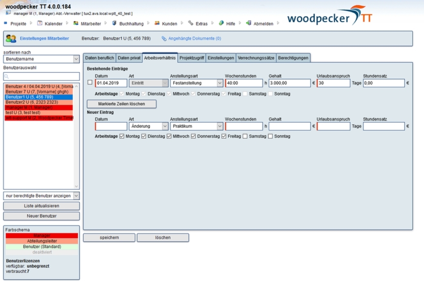Viewport: 424px width, 299px height.
Task: Enable Sonntag in the new entry Arbeitstage
Action: pyautogui.click(x=270, y=136)
